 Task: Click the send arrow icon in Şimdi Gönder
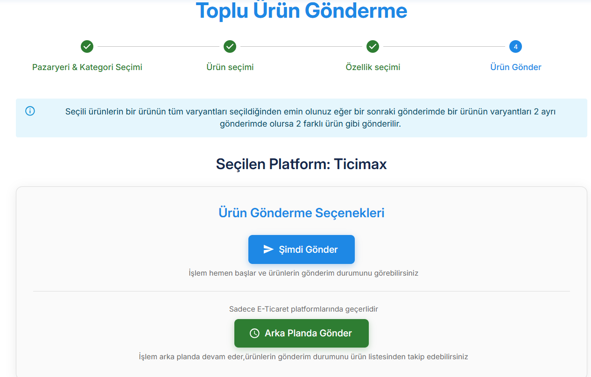(x=268, y=249)
